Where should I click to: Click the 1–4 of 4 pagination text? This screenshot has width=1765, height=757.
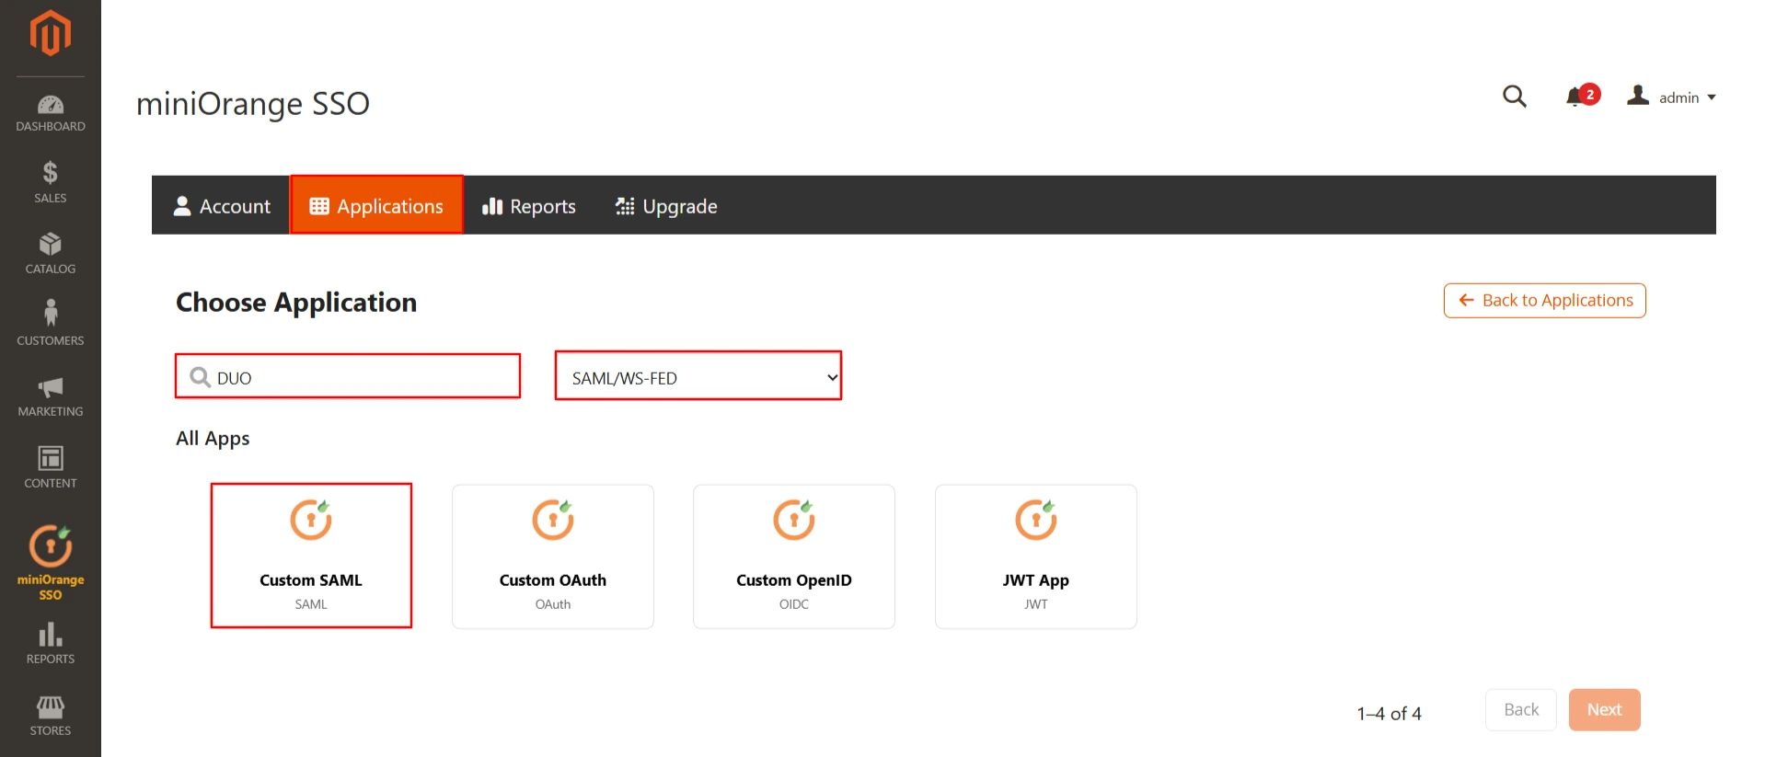tap(1389, 714)
